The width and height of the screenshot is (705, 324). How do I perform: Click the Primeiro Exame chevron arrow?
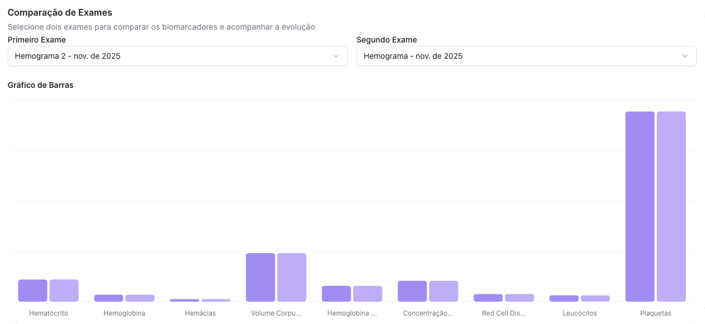tap(336, 56)
